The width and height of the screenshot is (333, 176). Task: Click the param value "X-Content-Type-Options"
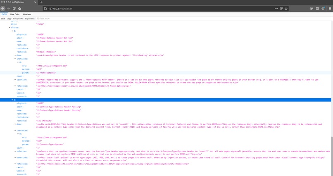[50, 144]
